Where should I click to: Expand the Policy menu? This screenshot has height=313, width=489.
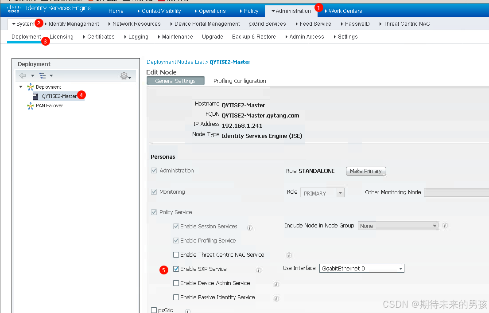pos(249,11)
